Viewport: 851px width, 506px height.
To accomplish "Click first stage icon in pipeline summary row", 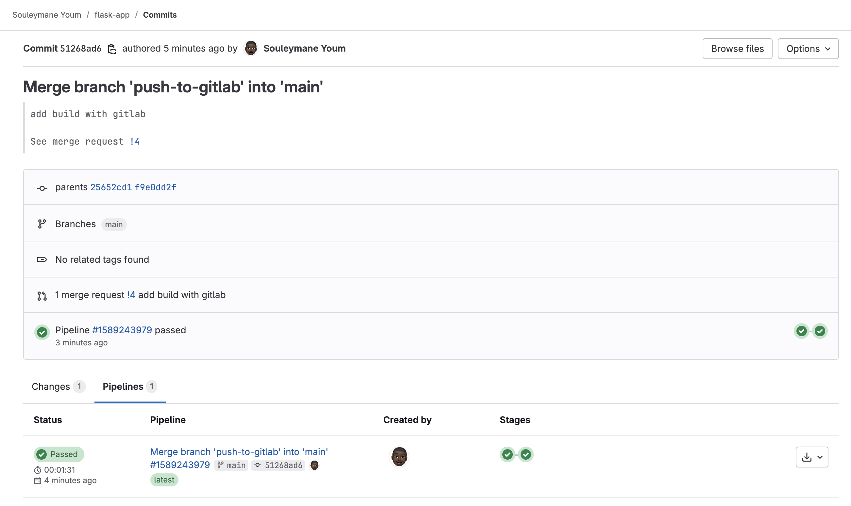I will click(x=801, y=331).
